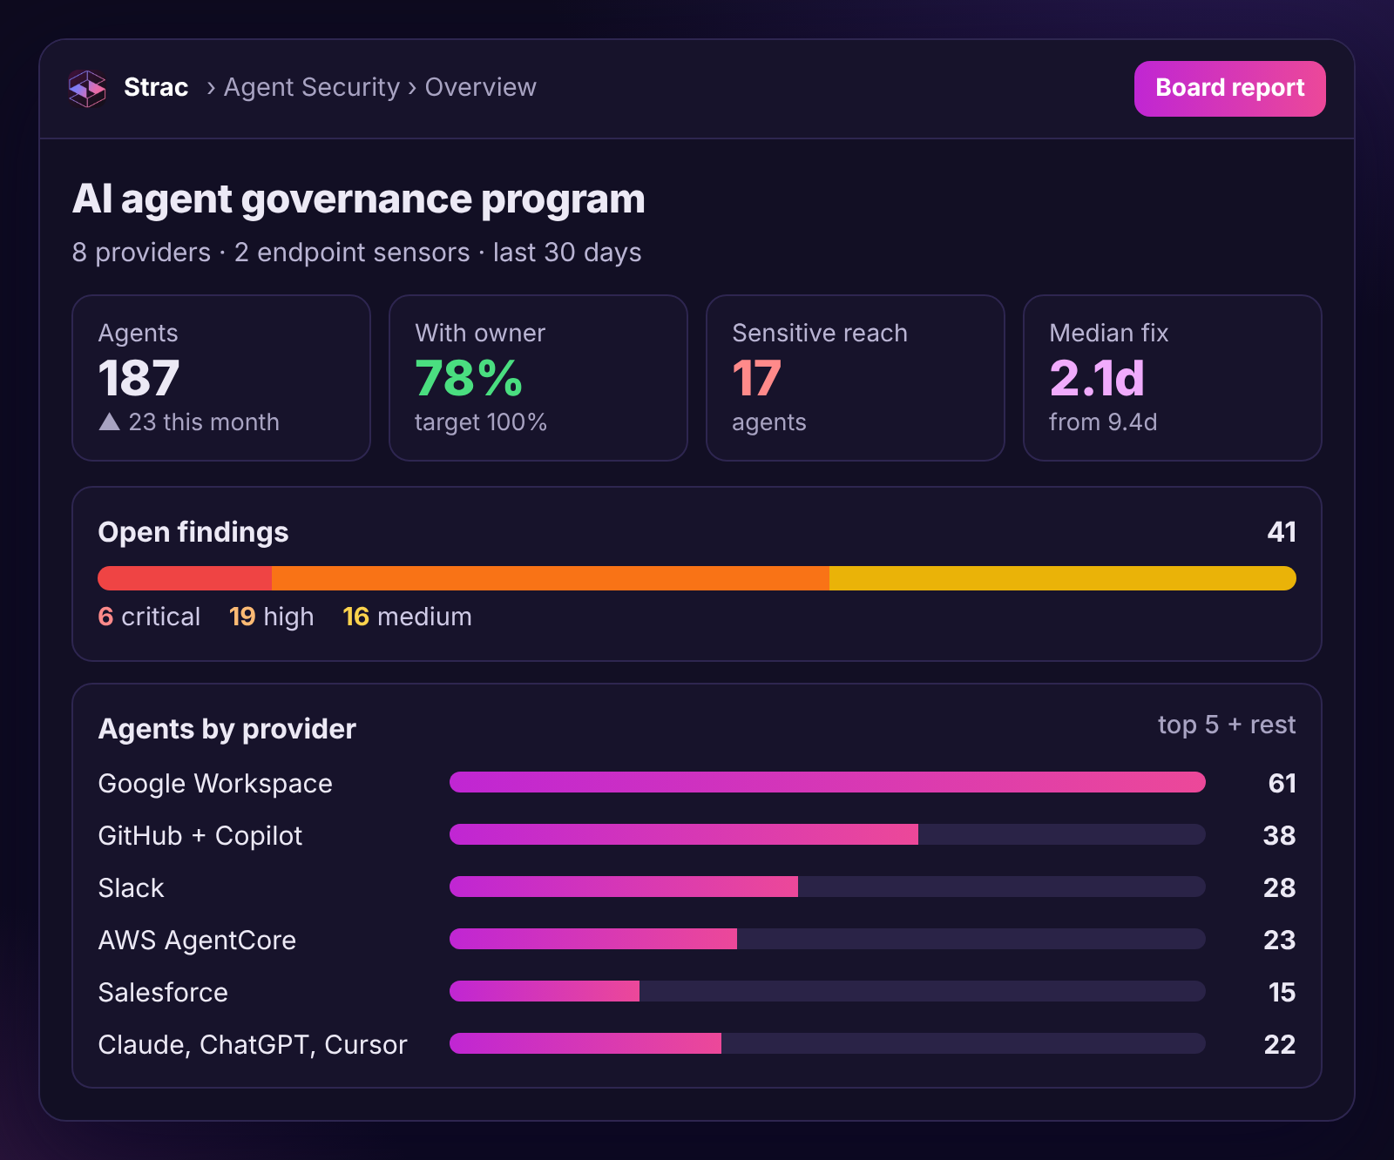Click the Sensitive reach 17 value

(x=756, y=379)
